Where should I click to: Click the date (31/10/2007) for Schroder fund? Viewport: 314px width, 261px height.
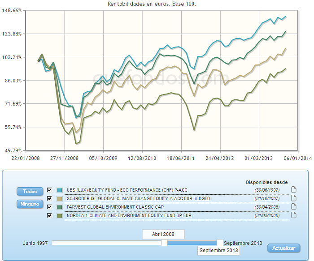(x=267, y=199)
